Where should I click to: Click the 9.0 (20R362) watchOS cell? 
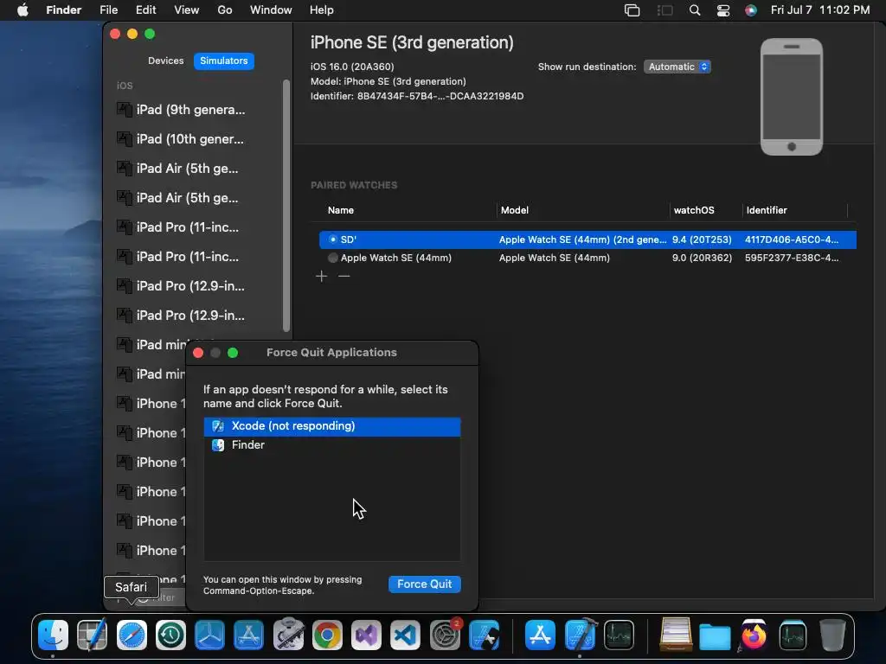702,258
